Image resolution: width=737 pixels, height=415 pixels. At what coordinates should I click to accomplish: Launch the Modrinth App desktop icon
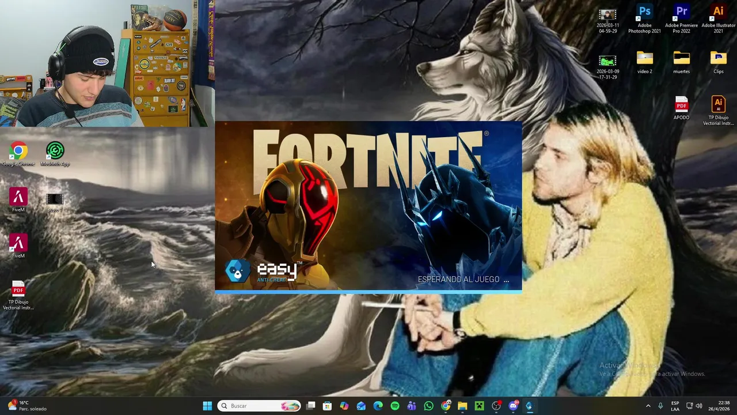coord(55,154)
